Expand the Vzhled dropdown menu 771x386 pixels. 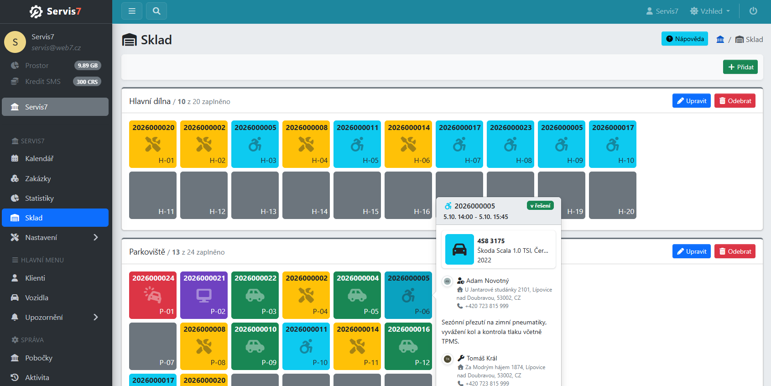click(710, 11)
